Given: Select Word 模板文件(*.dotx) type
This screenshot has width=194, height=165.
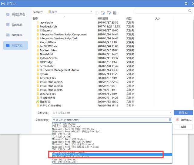Looking at the screenshot, I should pos(112,142).
